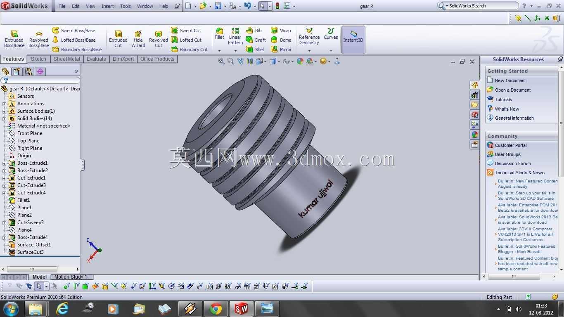Switch to the Sketch tab
Screen dimensions: 564x317
pyautogui.click(x=38, y=59)
